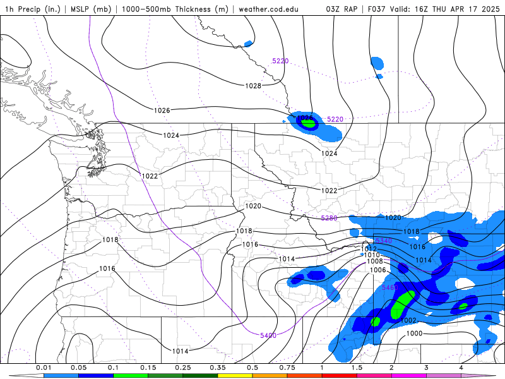
Task: Pick the orange 0.5 legend swatch
Action: [270, 376]
